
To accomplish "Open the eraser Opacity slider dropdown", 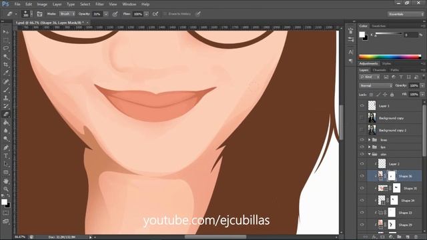I will (x=106, y=14).
